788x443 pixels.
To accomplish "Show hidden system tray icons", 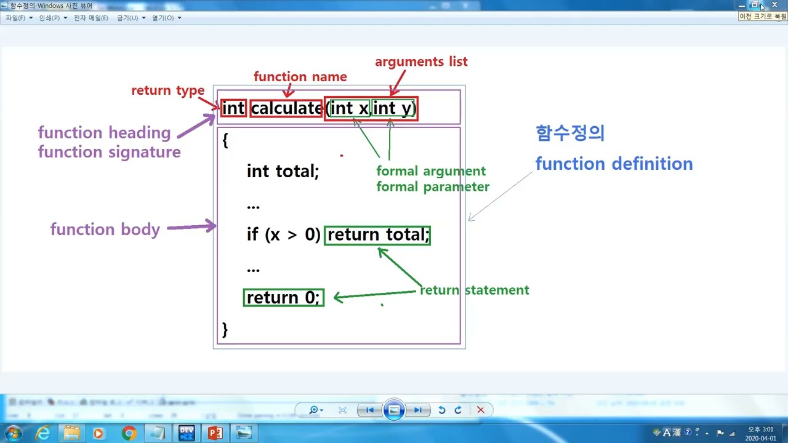I will (x=707, y=433).
